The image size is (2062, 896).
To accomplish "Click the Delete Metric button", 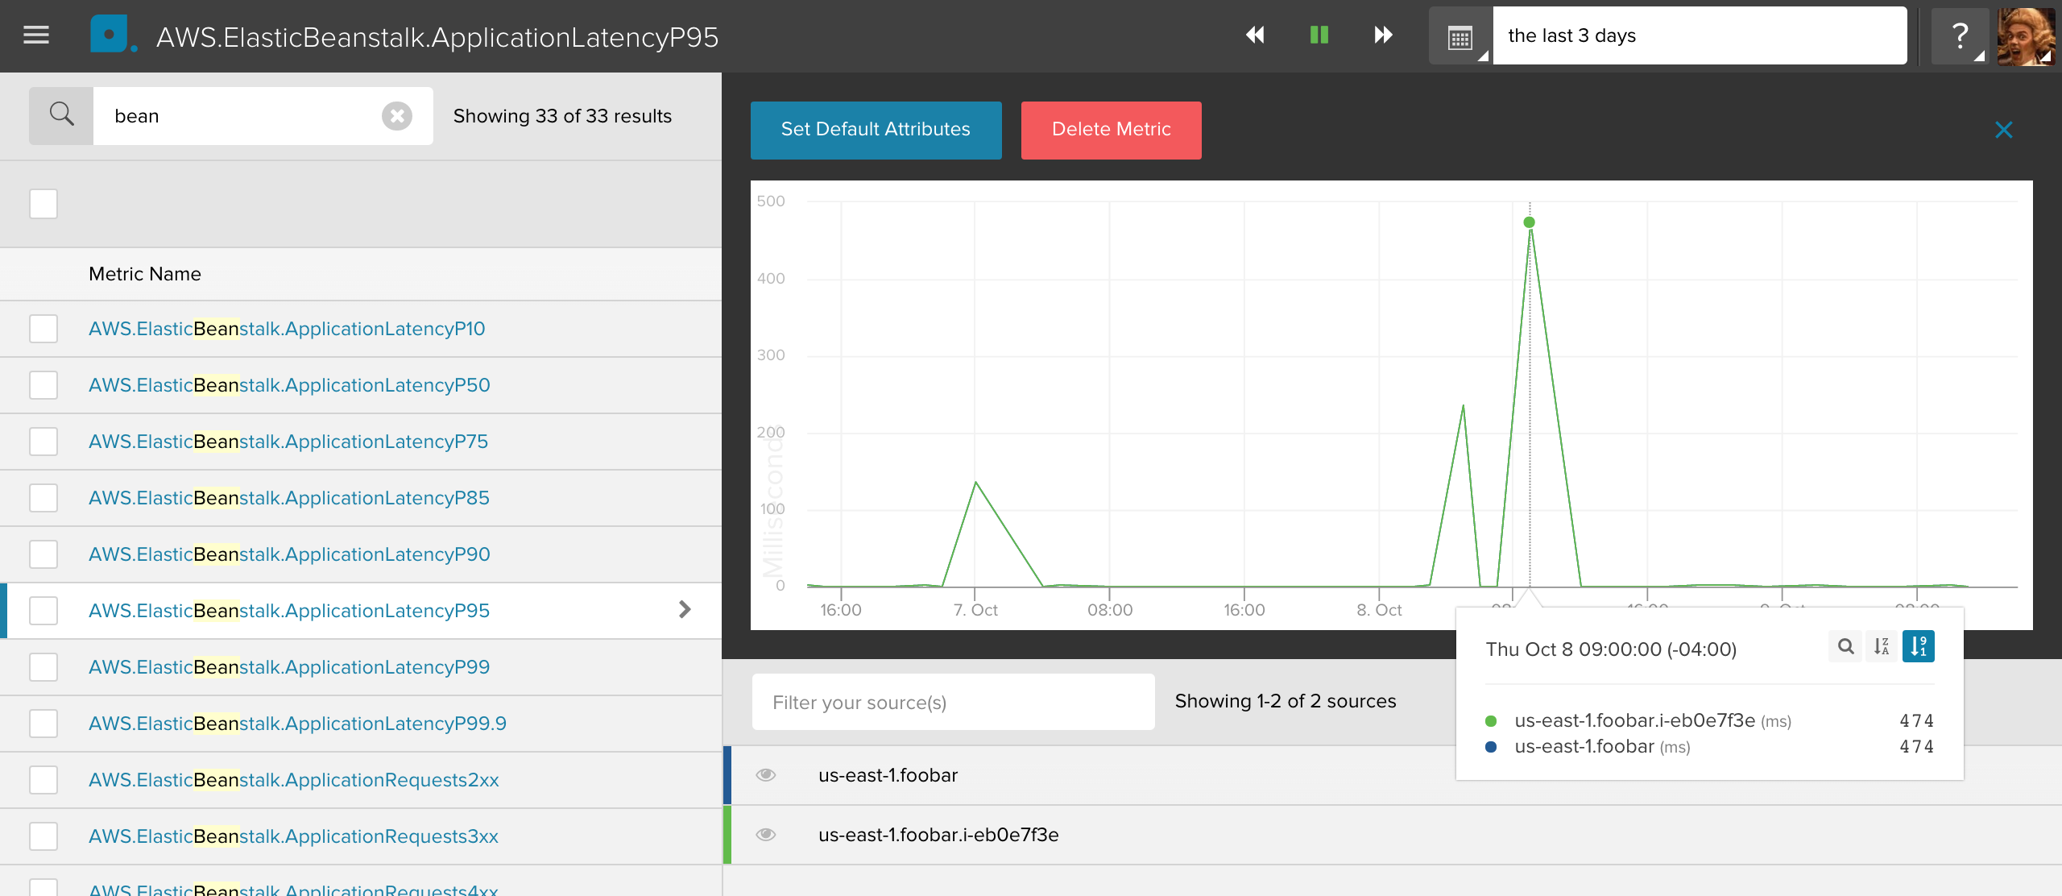I will coord(1111,130).
